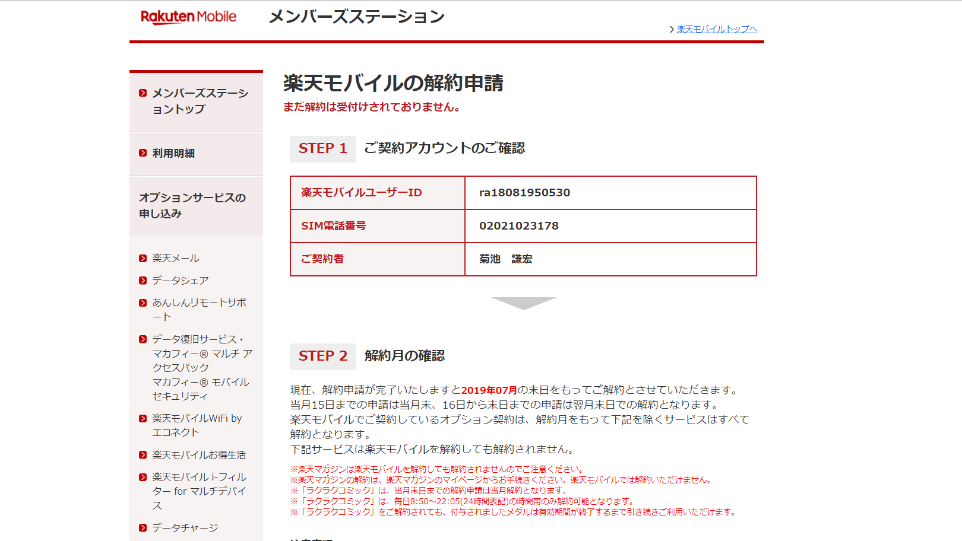Click the ご契約アカウントのご確認 heading
Screen dimensions: 962x541
(x=445, y=148)
